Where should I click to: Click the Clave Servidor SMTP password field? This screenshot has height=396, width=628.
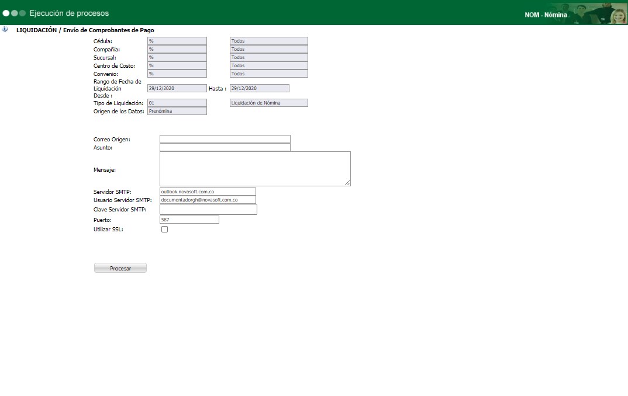click(x=208, y=209)
